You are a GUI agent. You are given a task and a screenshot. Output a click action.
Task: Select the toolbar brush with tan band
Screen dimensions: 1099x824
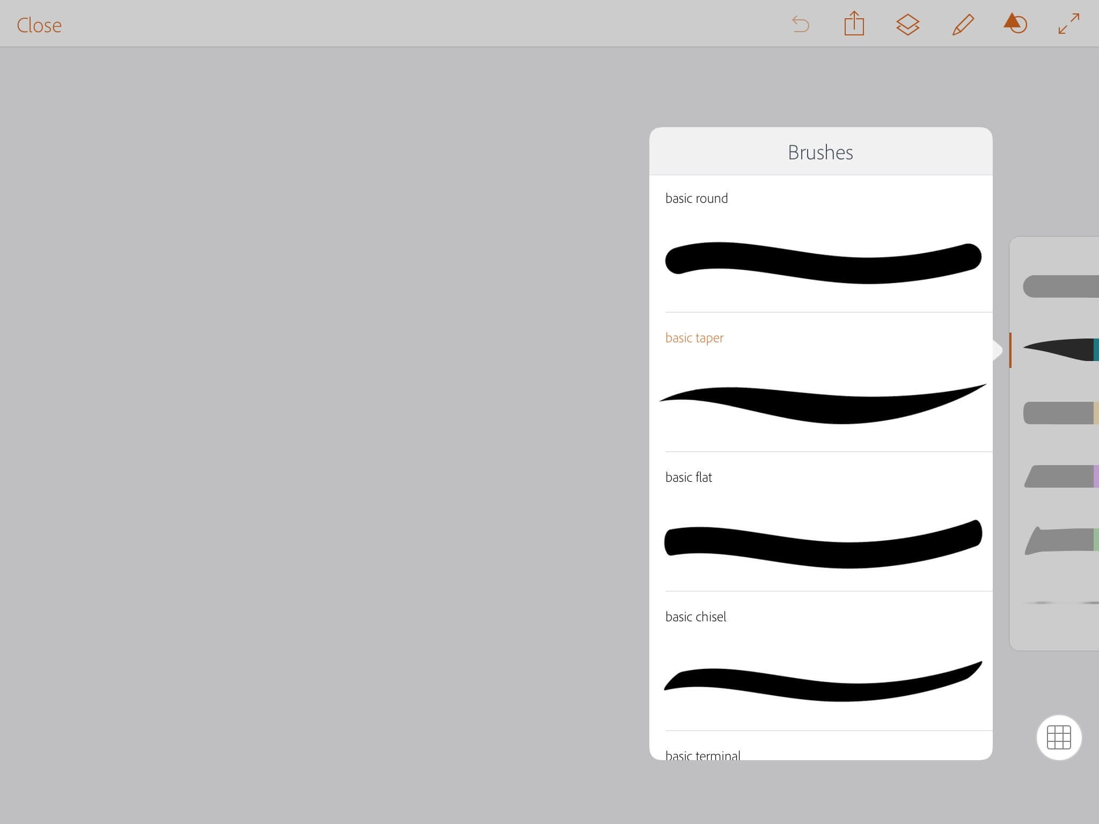pos(1061,413)
